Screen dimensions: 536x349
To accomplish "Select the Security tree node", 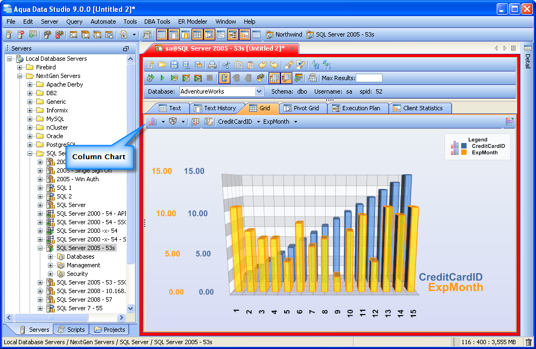I will [77, 274].
